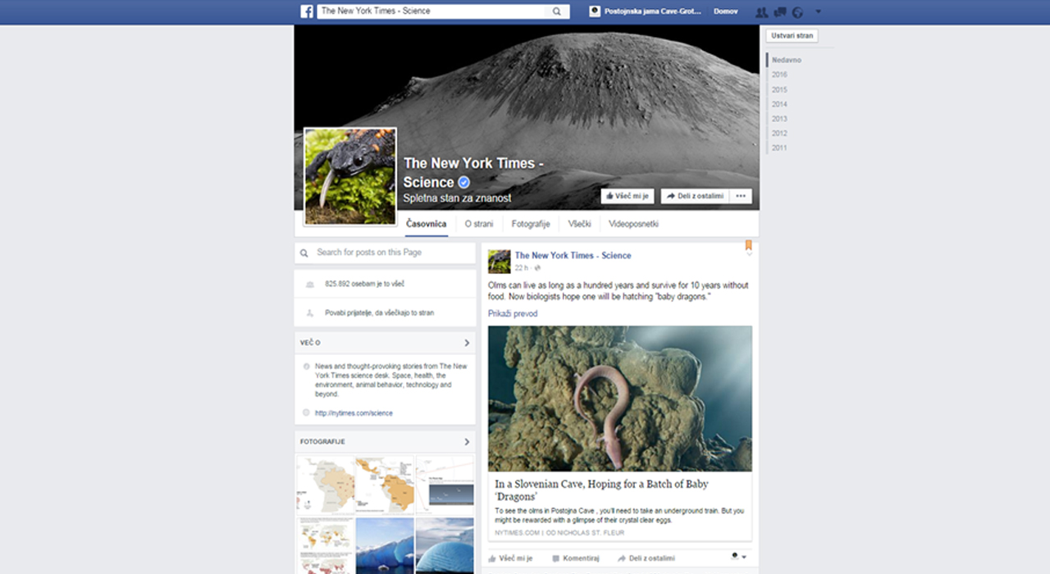1050x574 pixels.
Task: Click the search magnifier in top bar
Action: (x=557, y=11)
